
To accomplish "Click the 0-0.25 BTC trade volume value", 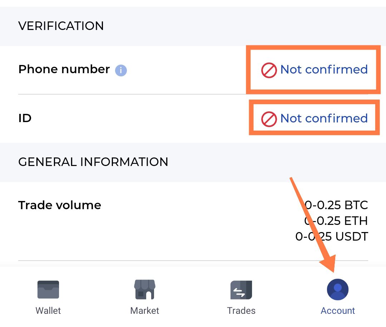I will click(336, 205).
